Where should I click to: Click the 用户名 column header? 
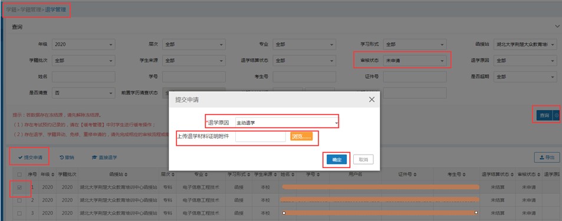point(356,174)
